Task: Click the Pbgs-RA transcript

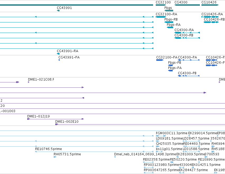Action: point(170,27)
